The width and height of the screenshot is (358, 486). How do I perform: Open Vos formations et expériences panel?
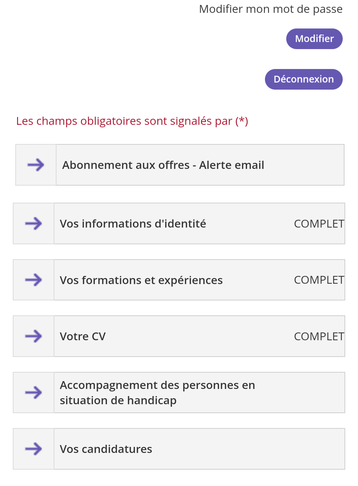click(x=179, y=280)
